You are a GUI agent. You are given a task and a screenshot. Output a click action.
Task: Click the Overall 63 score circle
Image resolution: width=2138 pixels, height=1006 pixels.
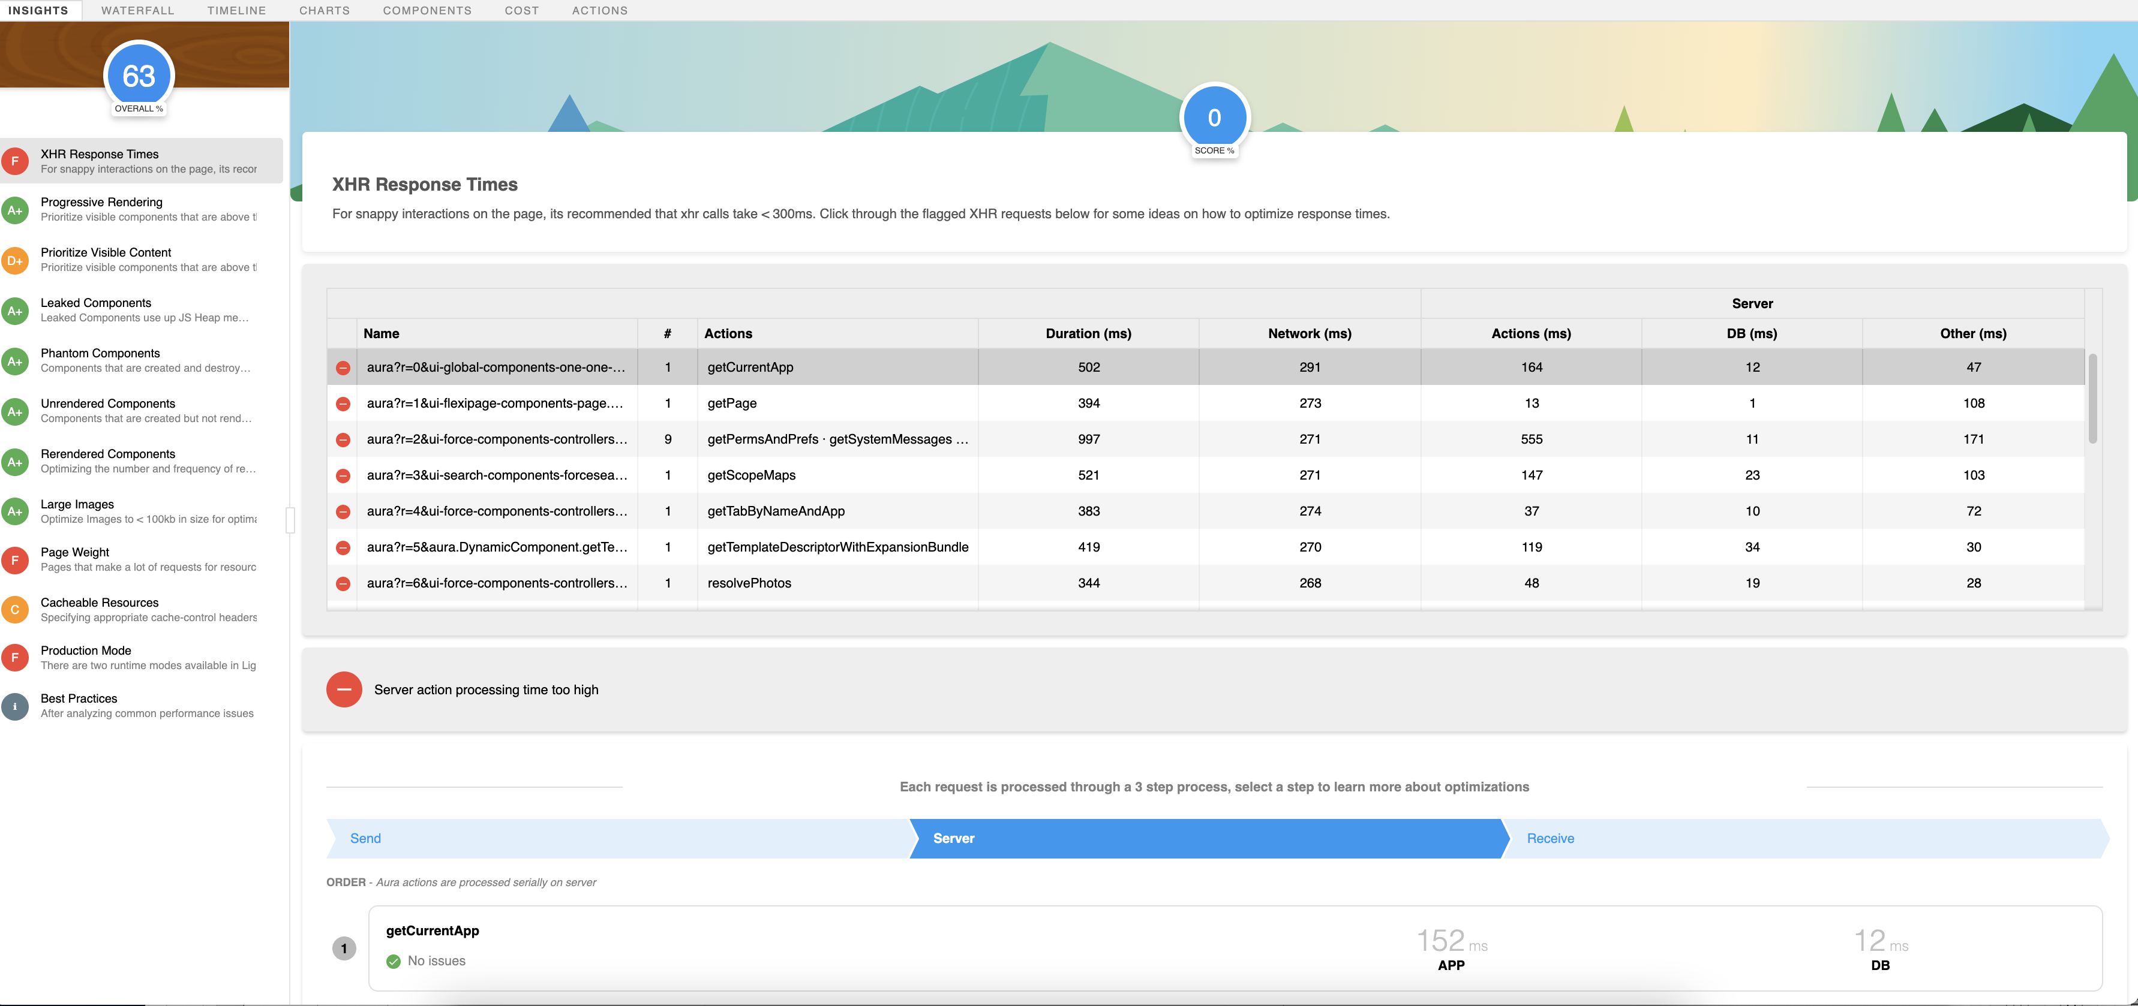(x=139, y=76)
